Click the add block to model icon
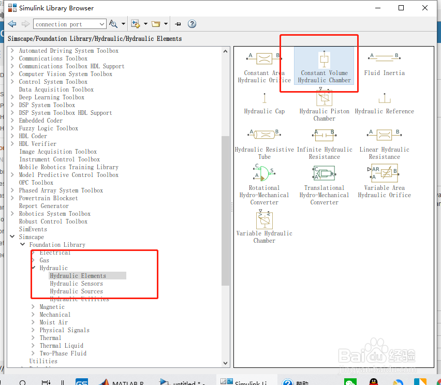Viewport: 441px width, 385px height. (x=136, y=24)
